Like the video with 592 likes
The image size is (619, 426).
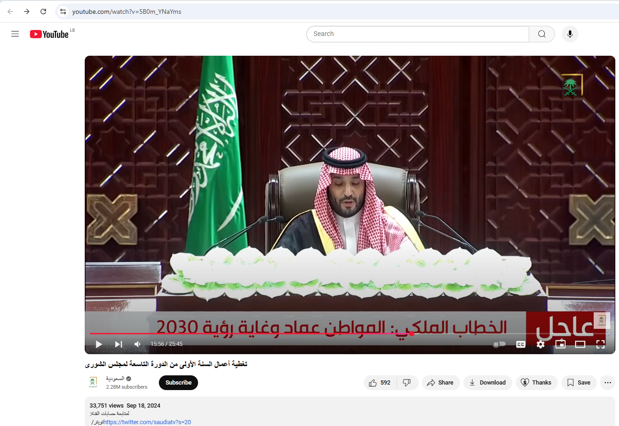tap(380, 383)
